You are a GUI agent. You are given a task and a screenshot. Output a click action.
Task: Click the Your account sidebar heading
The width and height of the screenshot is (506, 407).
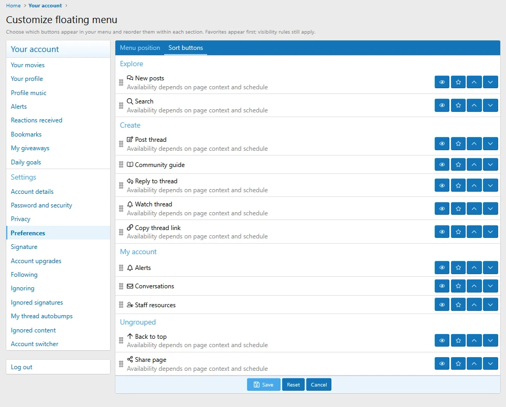point(35,49)
